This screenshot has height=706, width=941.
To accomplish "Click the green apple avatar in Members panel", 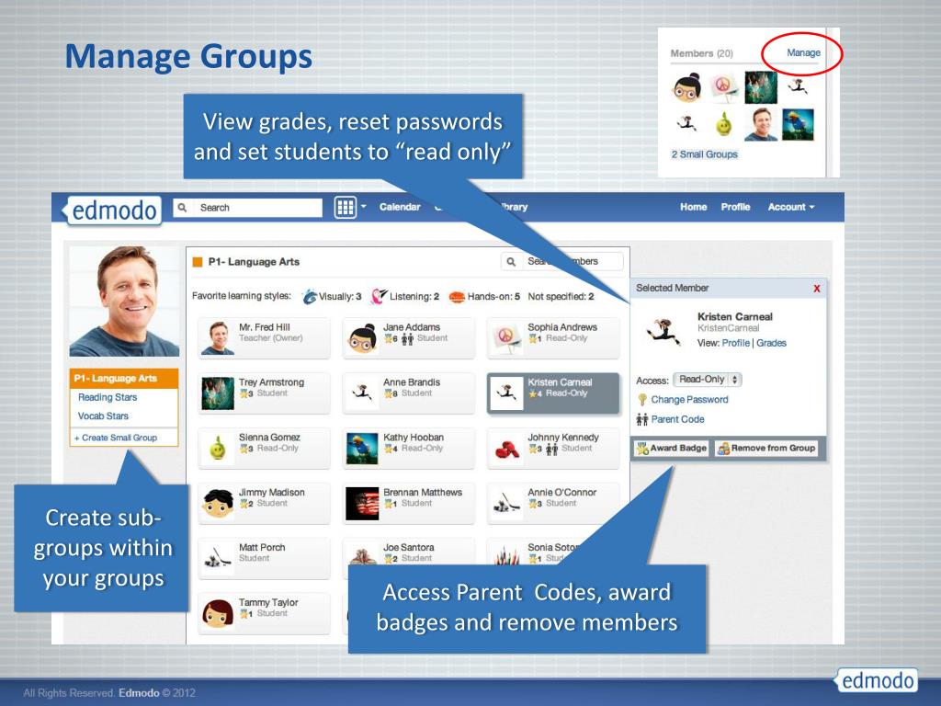I will tap(724, 125).
